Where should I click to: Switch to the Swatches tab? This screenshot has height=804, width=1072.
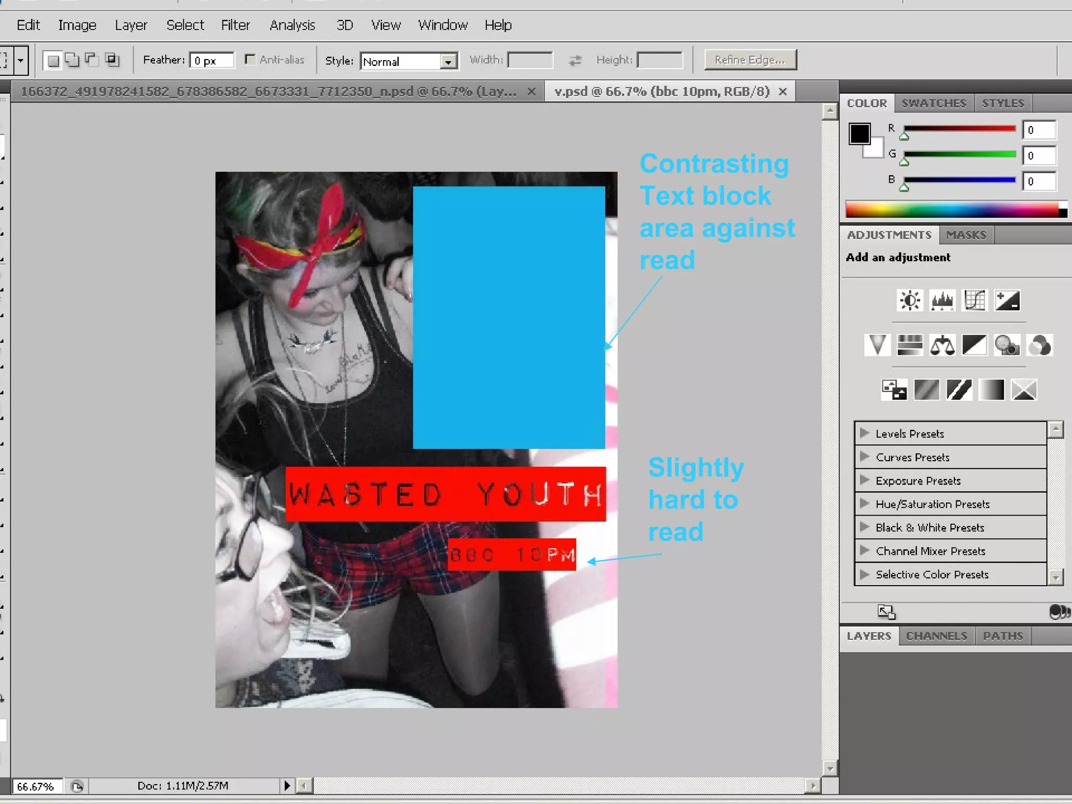pyautogui.click(x=933, y=103)
